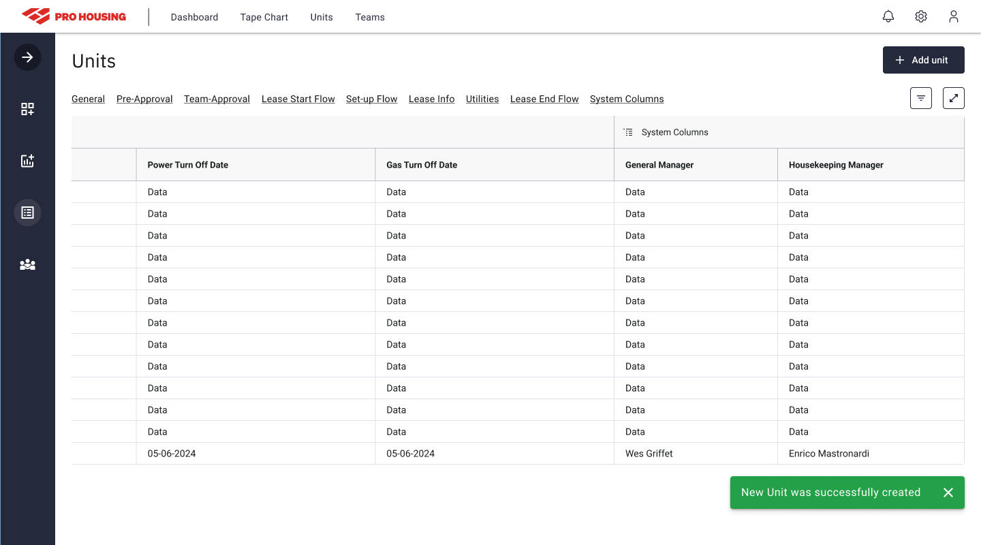
Task: Open the chart-add icon in the sidebar
Action: tap(27, 161)
